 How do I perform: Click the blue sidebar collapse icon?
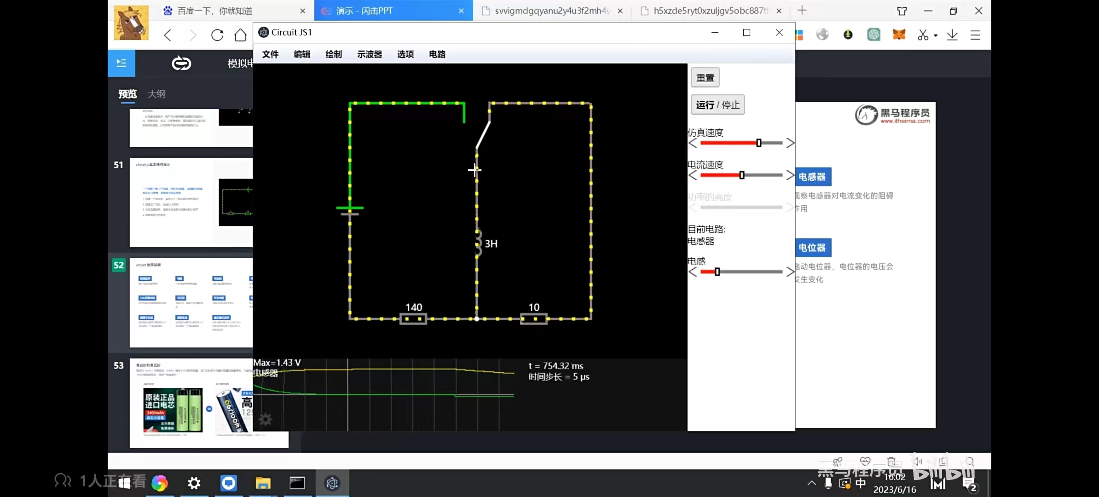[121, 63]
